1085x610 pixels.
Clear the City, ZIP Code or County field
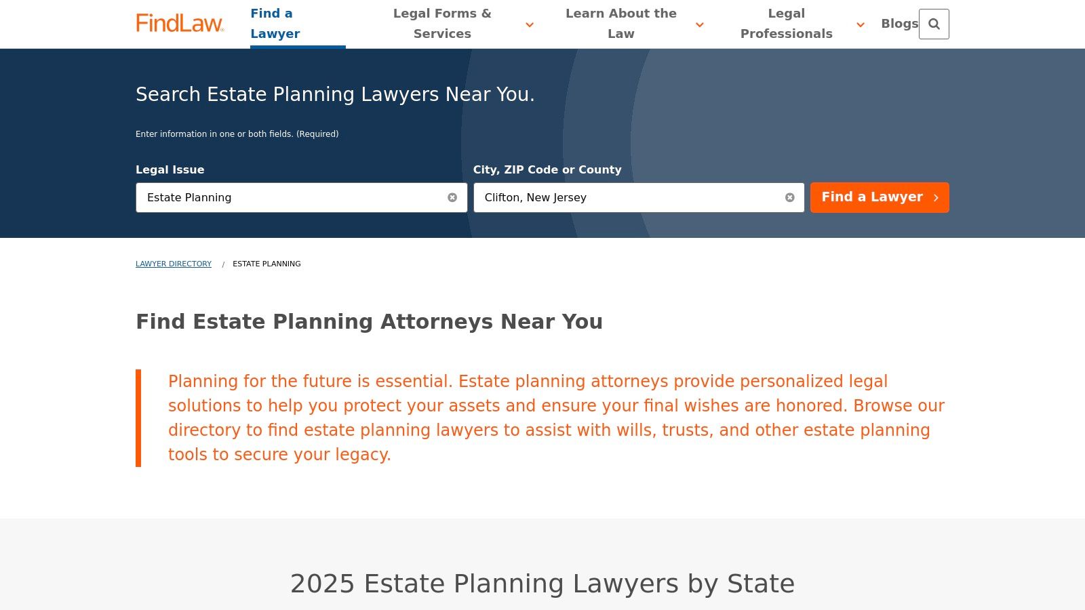[789, 197]
